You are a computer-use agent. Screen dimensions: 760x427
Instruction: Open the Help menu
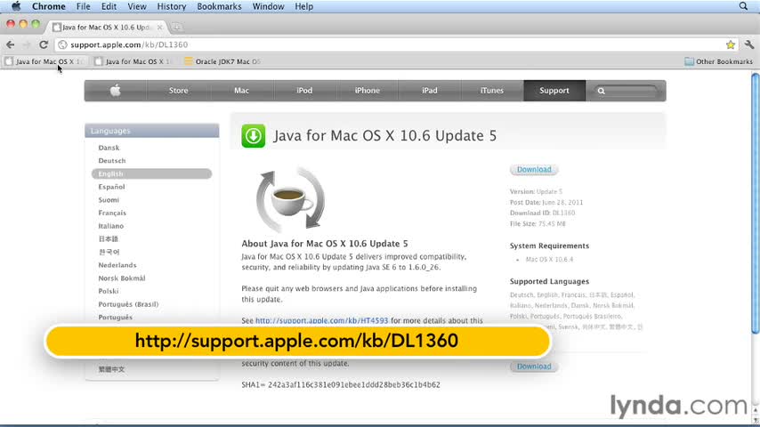pyautogui.click(x=303, y=6)
